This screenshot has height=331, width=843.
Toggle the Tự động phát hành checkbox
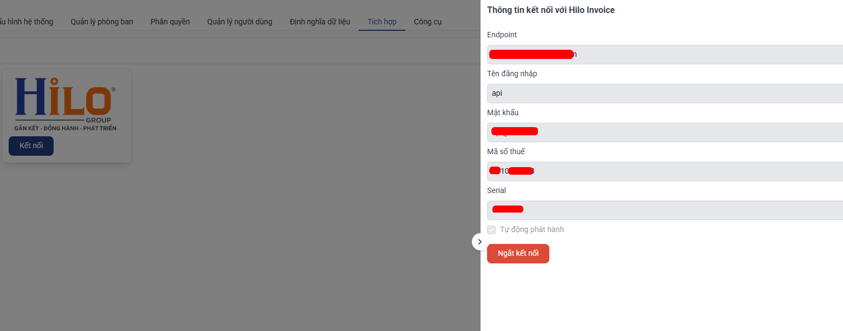(491, 230)
